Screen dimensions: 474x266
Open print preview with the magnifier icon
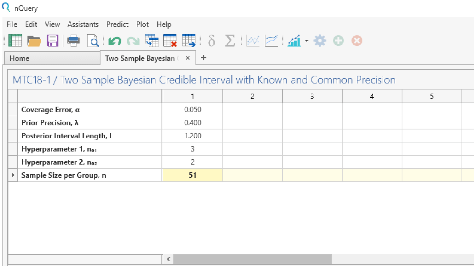tap(93, 40)
